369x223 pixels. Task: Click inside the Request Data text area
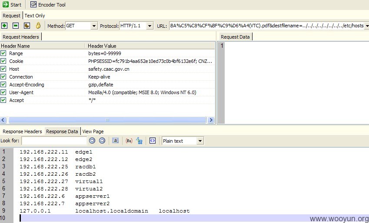click(x=296, y=82)
